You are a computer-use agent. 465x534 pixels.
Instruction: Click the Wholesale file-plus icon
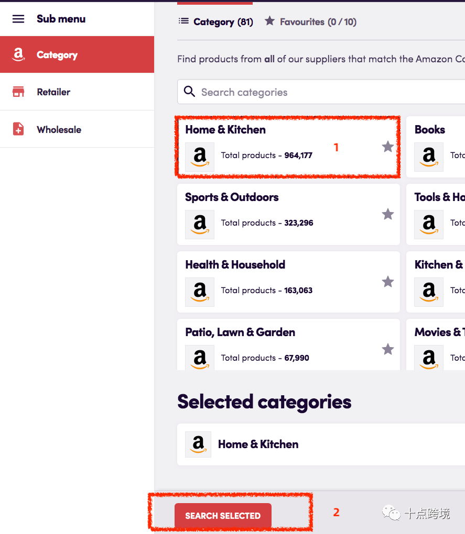click(18, 129)
